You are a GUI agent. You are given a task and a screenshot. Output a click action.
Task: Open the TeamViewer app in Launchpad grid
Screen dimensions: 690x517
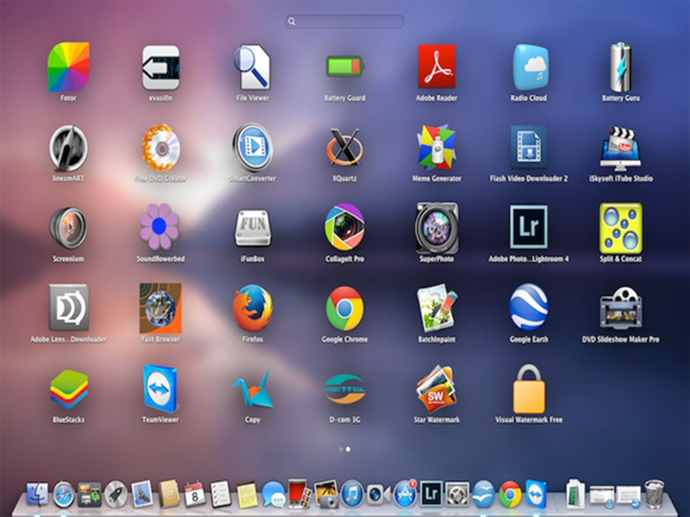tap(160, 388)
